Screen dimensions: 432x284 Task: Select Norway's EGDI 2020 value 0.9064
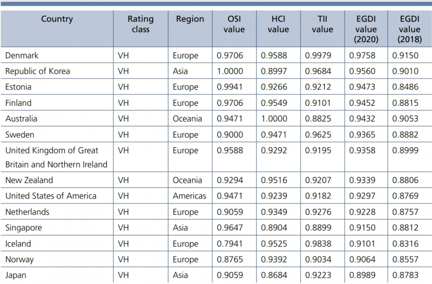click(362, 259)
